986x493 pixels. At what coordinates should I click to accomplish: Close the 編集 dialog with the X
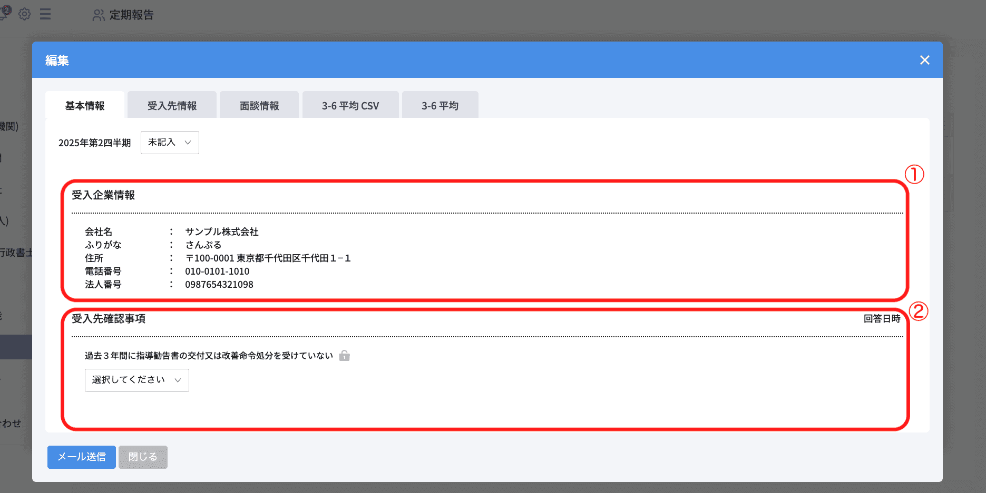pos(924,60)
